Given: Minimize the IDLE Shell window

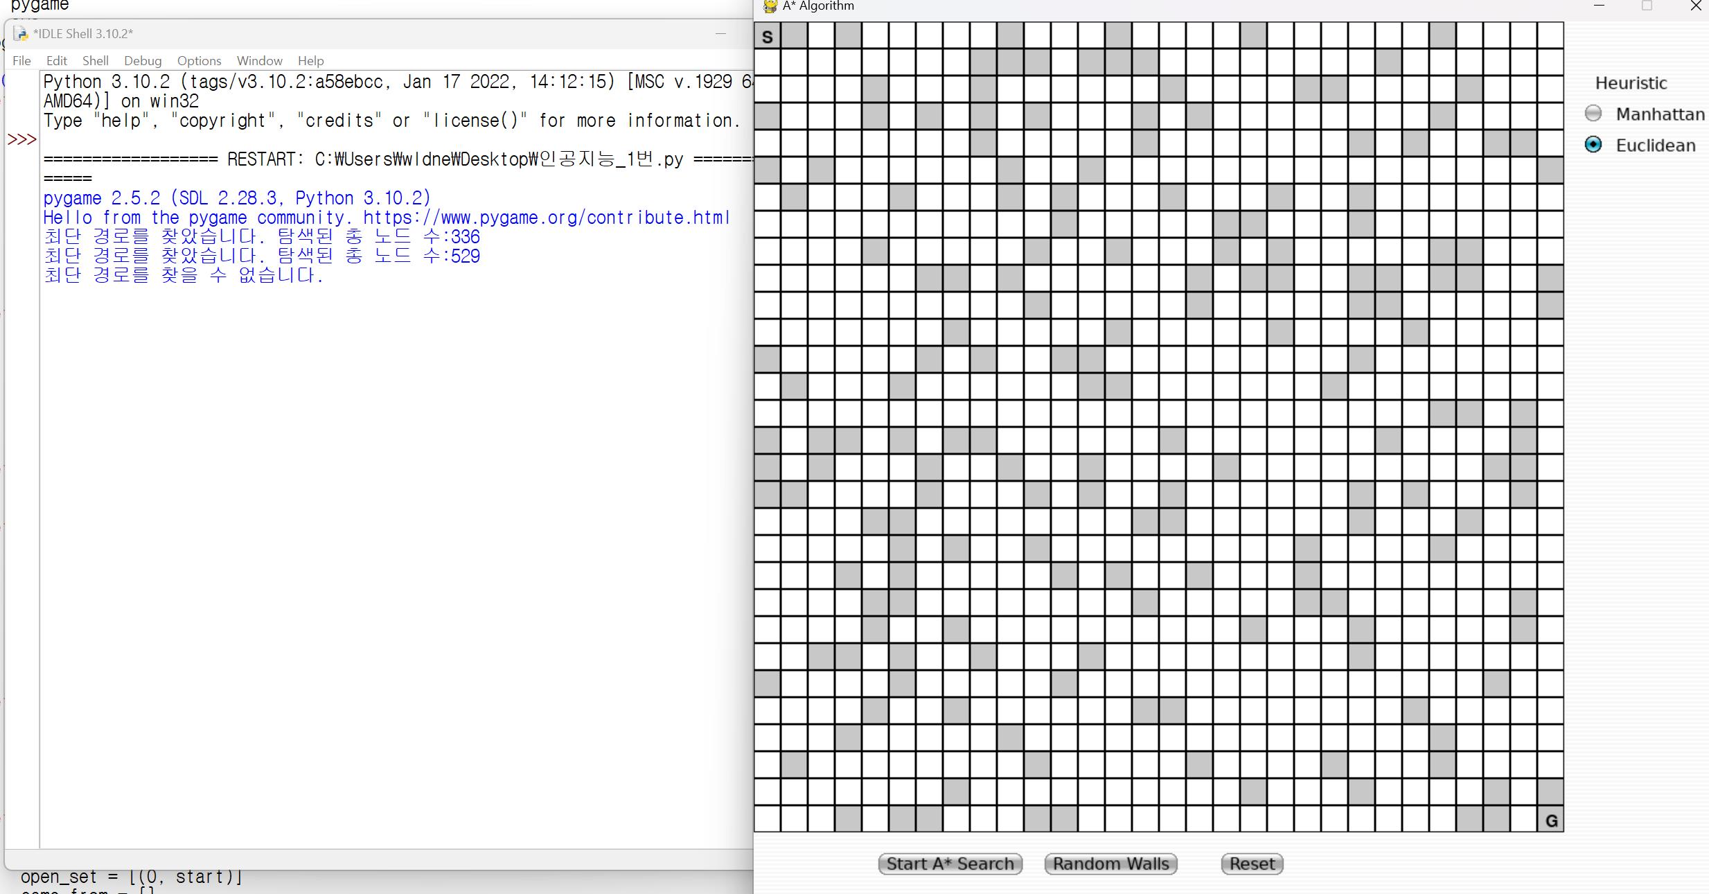Looking at the screenshot, I should click(x=720, y=33).
